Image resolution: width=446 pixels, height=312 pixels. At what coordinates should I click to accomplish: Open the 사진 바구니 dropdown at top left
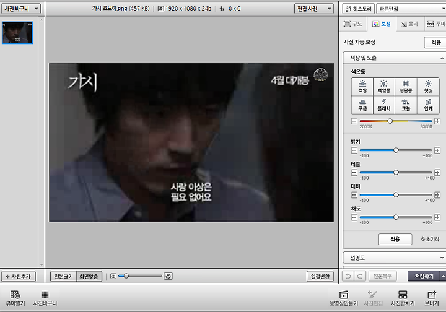21,9
